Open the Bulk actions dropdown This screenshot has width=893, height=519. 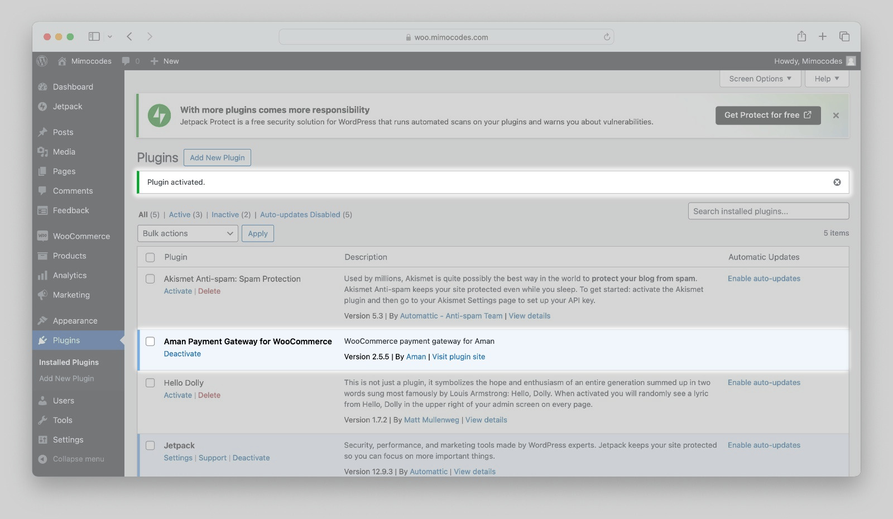tap(188, 234)
